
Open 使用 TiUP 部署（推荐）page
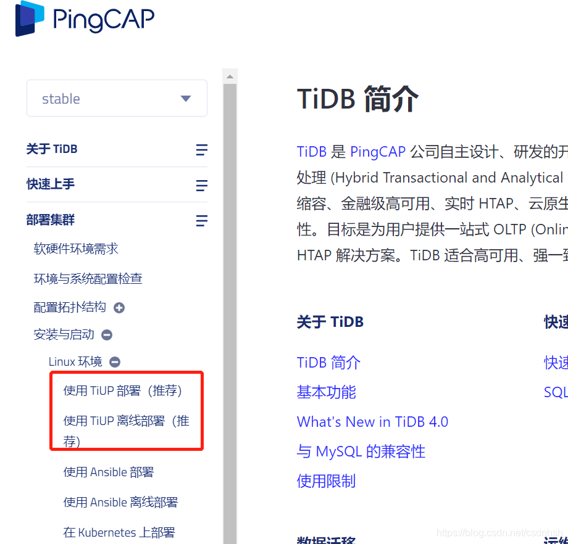click(x=123, y=390)
